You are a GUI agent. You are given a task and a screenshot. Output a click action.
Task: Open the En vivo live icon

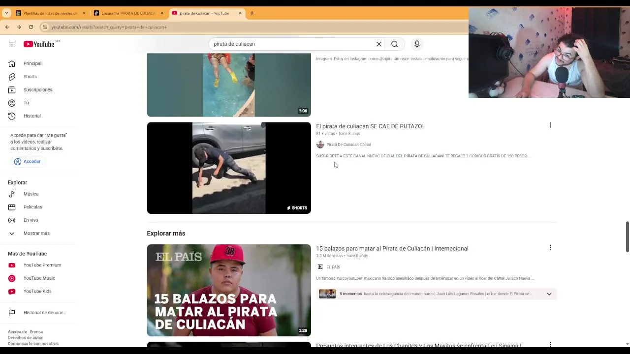[12, 220]
